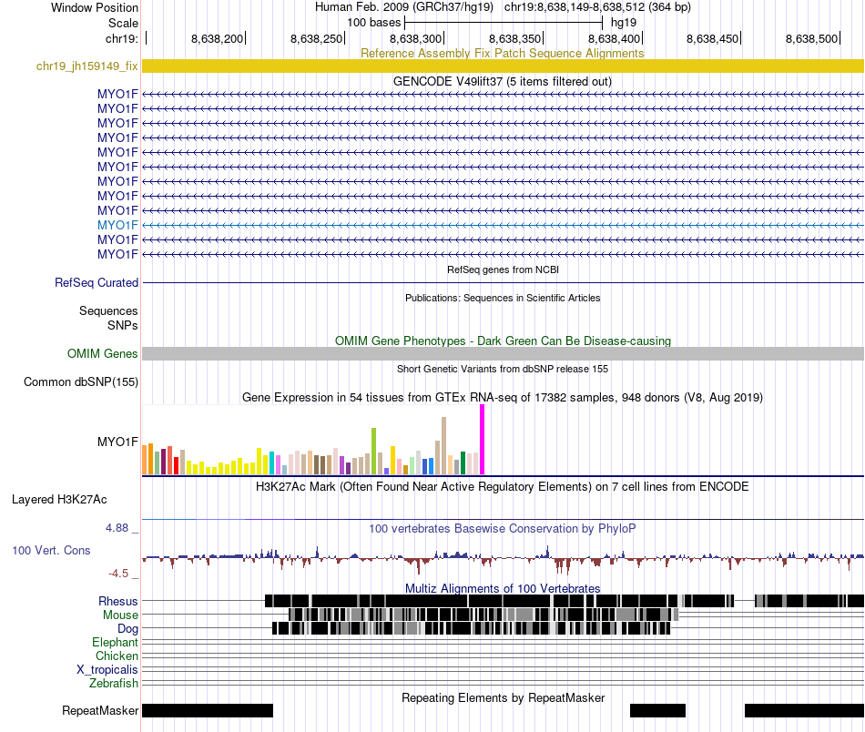Click the MYO1F label beside GTEx bar chart
Screen dimensions: 865x732
117,442
